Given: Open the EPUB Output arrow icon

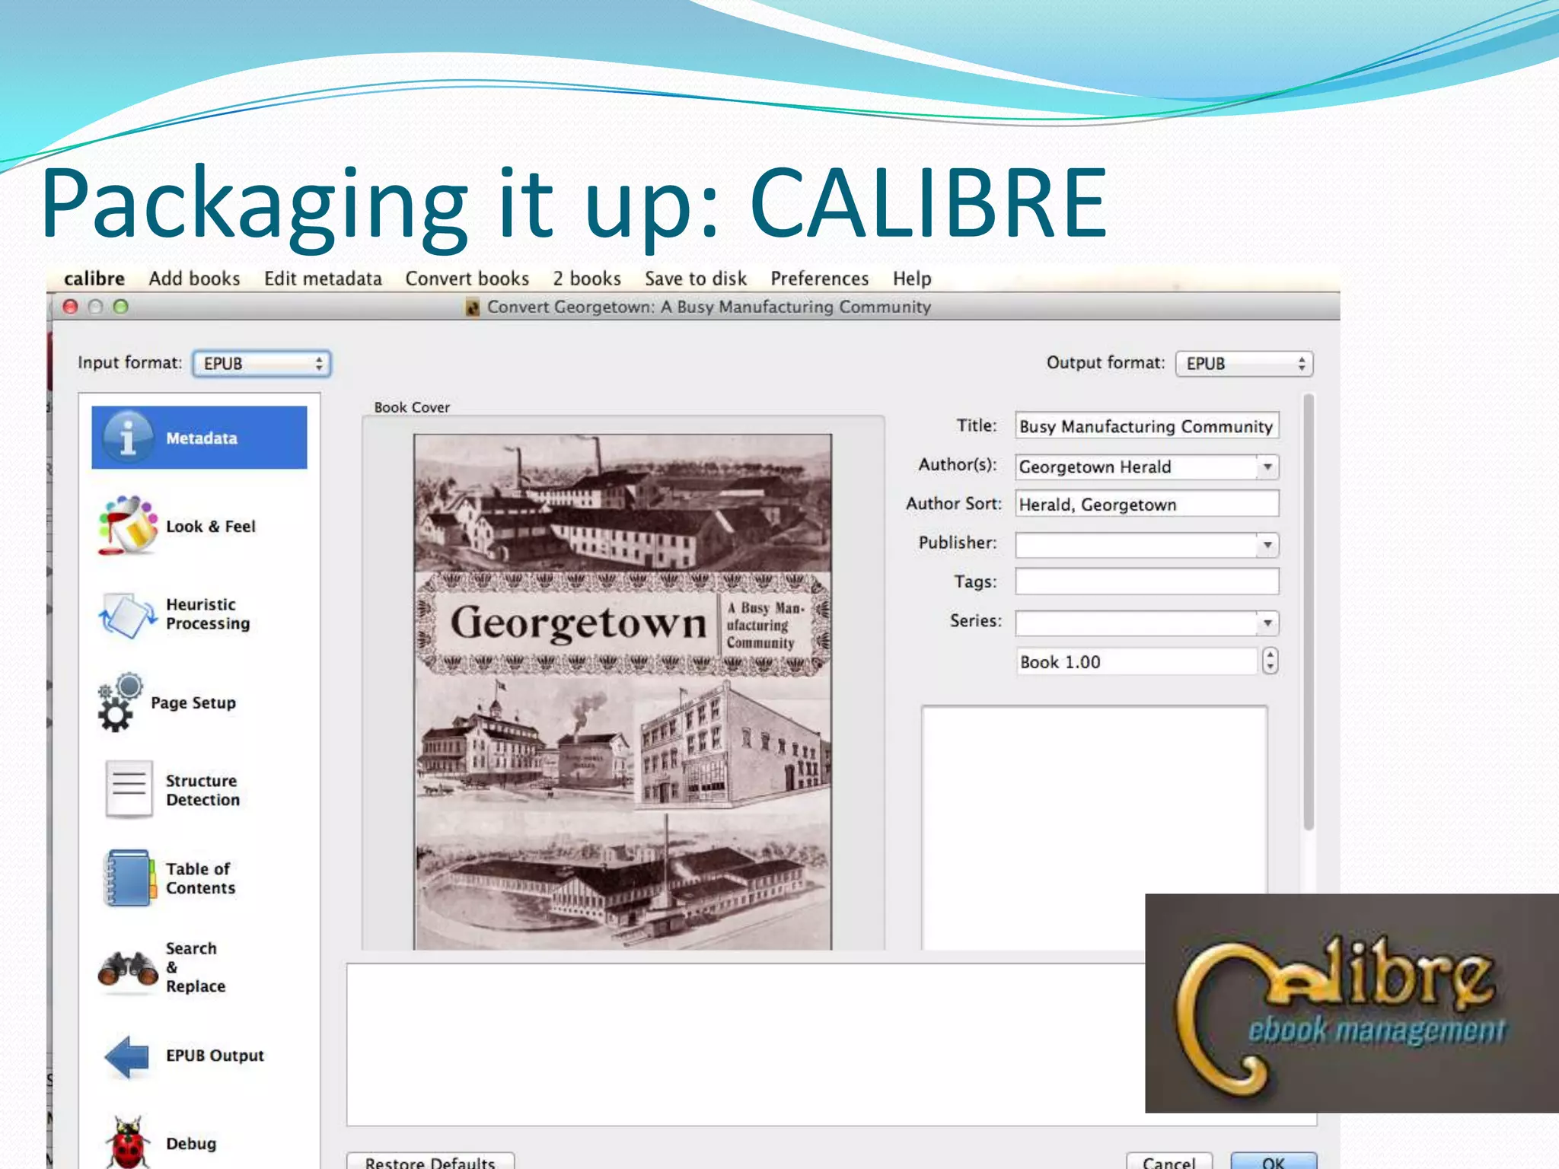Looking at the screenshot, I should [x=126, y=1056].
